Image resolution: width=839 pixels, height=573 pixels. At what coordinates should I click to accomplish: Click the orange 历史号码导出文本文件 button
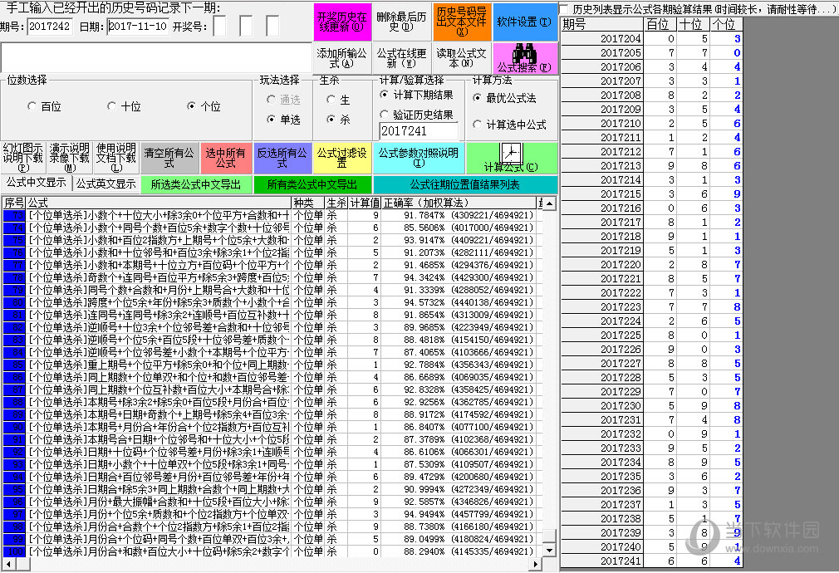[x=461, y=22]
